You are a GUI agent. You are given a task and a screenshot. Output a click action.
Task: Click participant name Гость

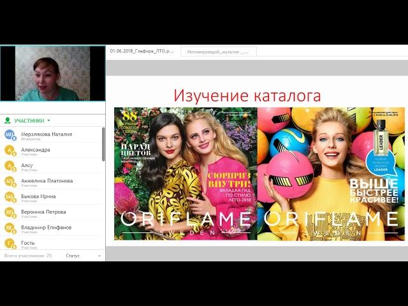pos(28,243)
